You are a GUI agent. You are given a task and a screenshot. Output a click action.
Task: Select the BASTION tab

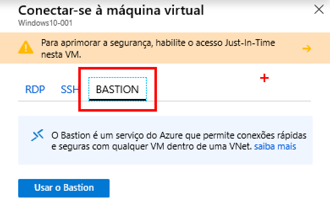coord(117,89)
